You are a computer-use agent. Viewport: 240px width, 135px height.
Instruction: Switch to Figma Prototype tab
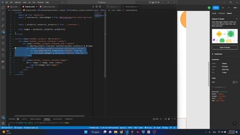pos(222,13)
